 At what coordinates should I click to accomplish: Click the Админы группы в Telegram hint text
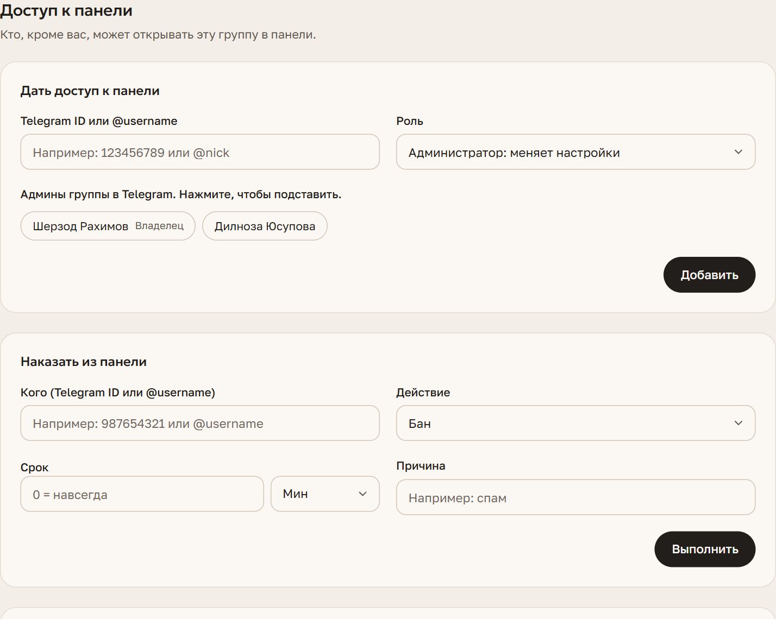tap(181, 194)
